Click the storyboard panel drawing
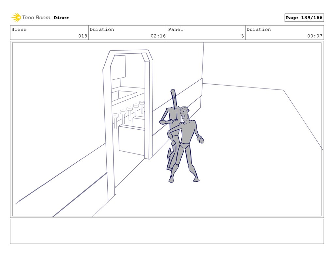334x259 pixels. (167, 129)
